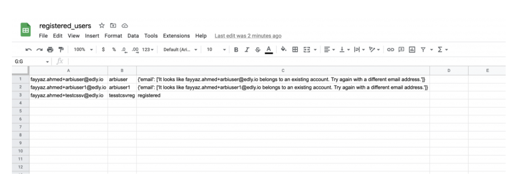Open the Data menu
Screen dimensions: 531x184
(x=133, y=36)
